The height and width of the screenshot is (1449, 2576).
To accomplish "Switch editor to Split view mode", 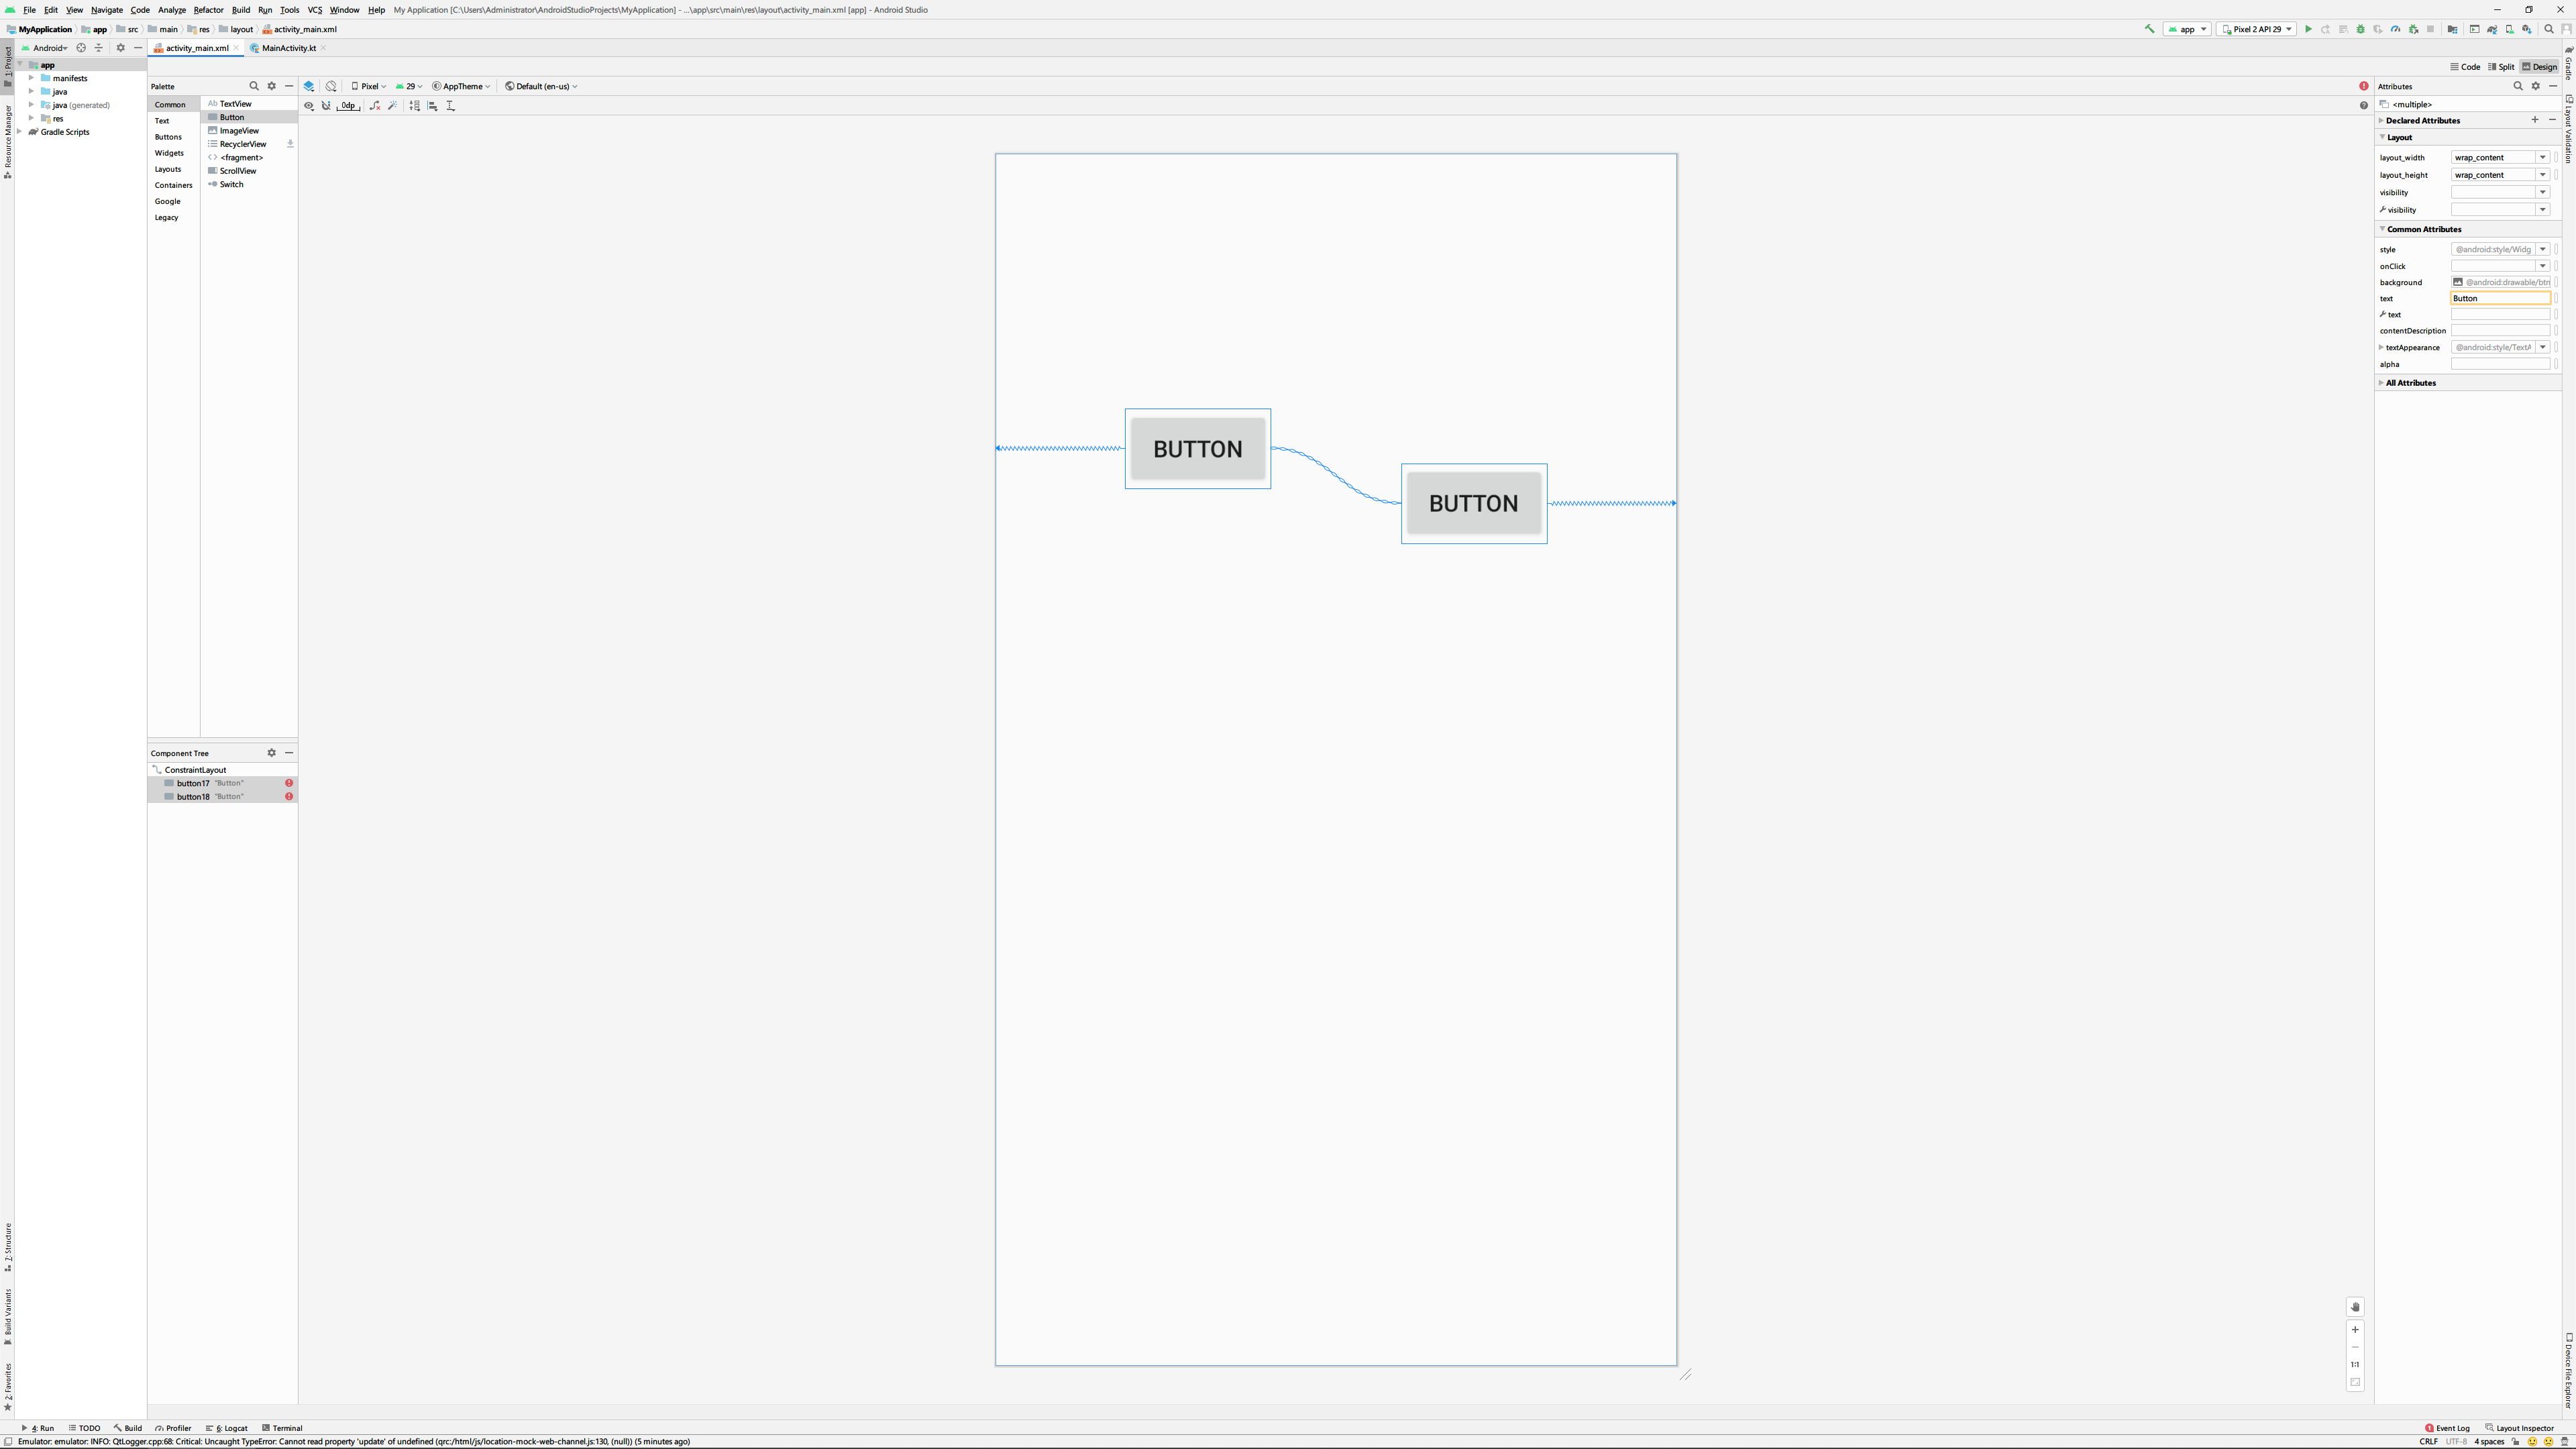I will 2501,67.
